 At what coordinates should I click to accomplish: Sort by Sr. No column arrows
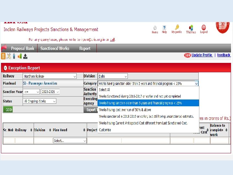(13, 130)
